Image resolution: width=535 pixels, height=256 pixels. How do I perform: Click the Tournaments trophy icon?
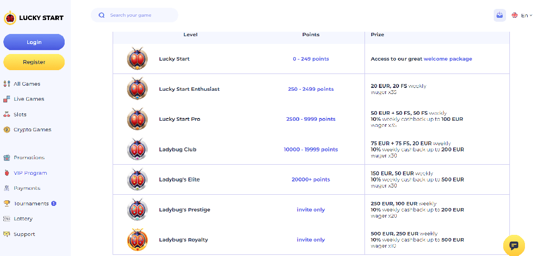7,204
